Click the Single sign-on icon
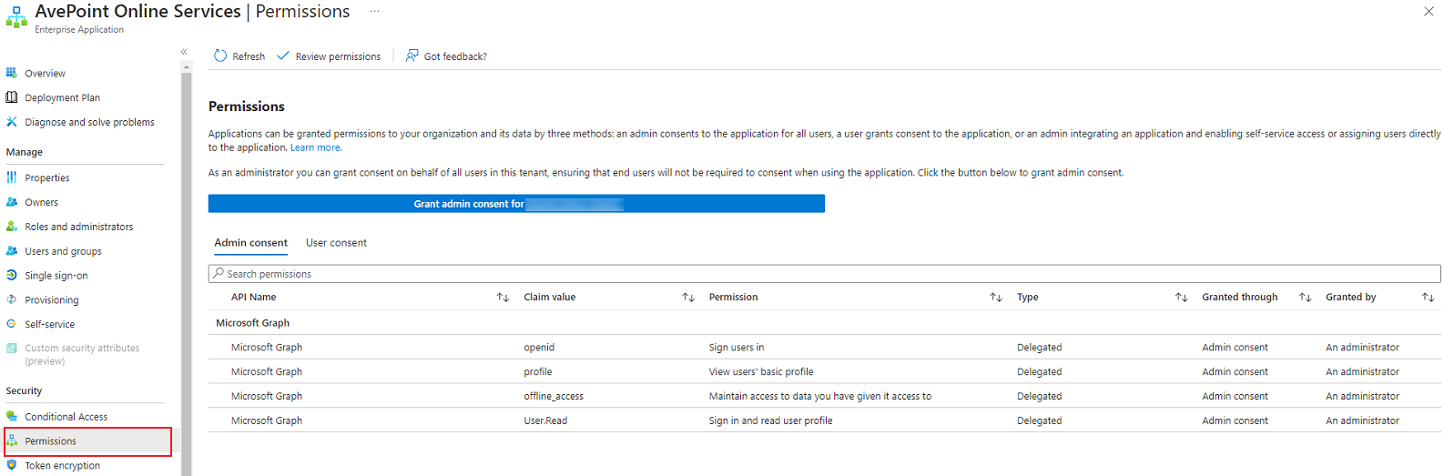The image size is (1444, 476). (12, 275)
